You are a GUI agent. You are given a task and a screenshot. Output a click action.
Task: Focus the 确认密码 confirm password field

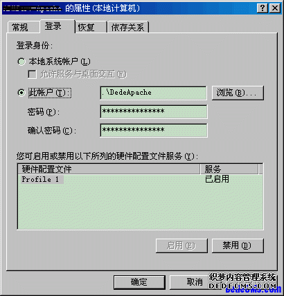(153, 130)
